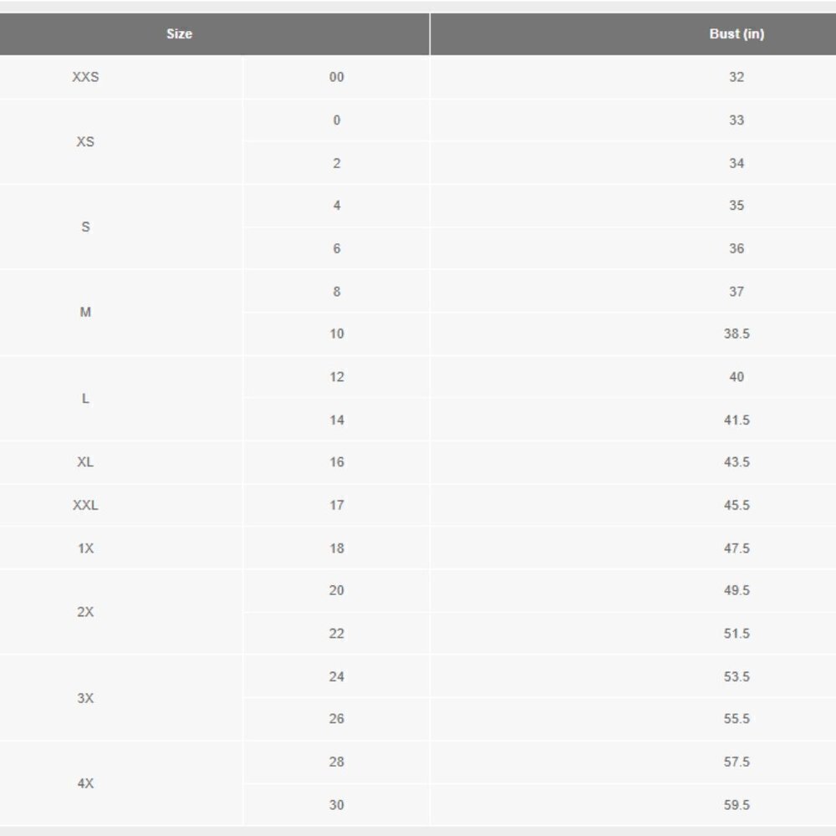Click the Size column header
Screen dimensions: 836x836
point(179,34)
